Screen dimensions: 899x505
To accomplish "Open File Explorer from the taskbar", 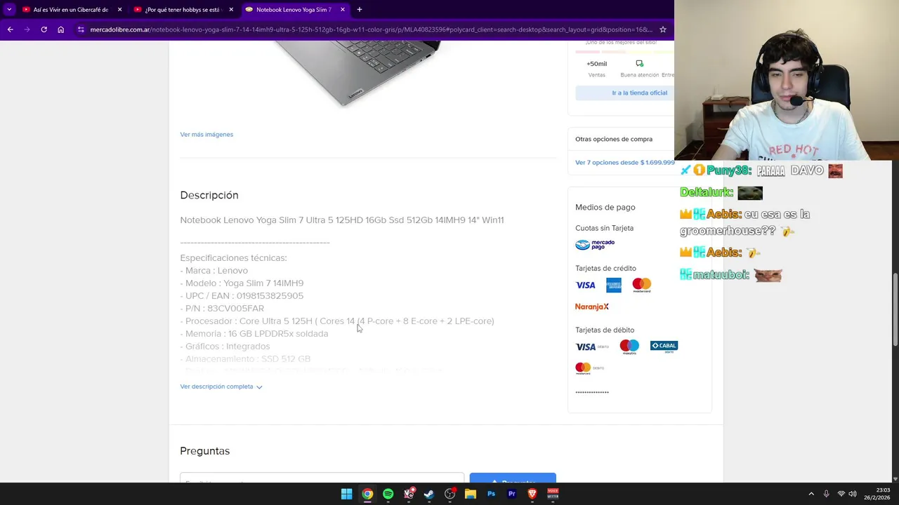I will [x=471, y=494].
